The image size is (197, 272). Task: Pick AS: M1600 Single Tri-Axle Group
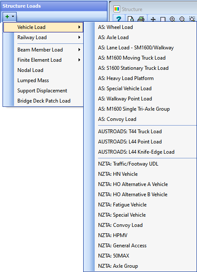(140, 109)
